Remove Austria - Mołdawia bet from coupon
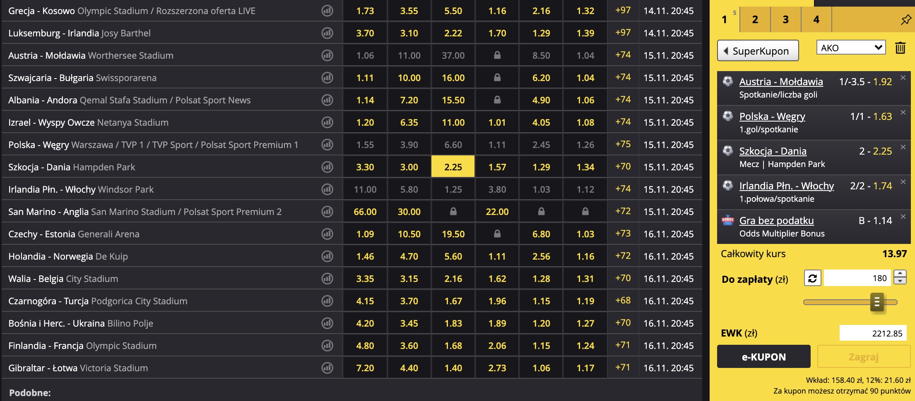The image size is (915, 401). tap(903, 78)
